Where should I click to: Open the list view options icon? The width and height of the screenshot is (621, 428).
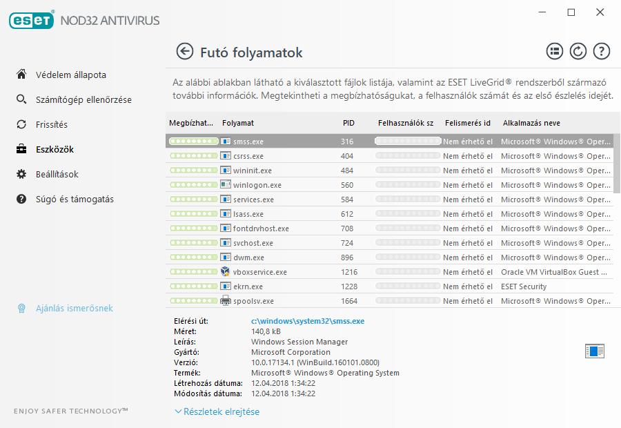click(555, 52)
